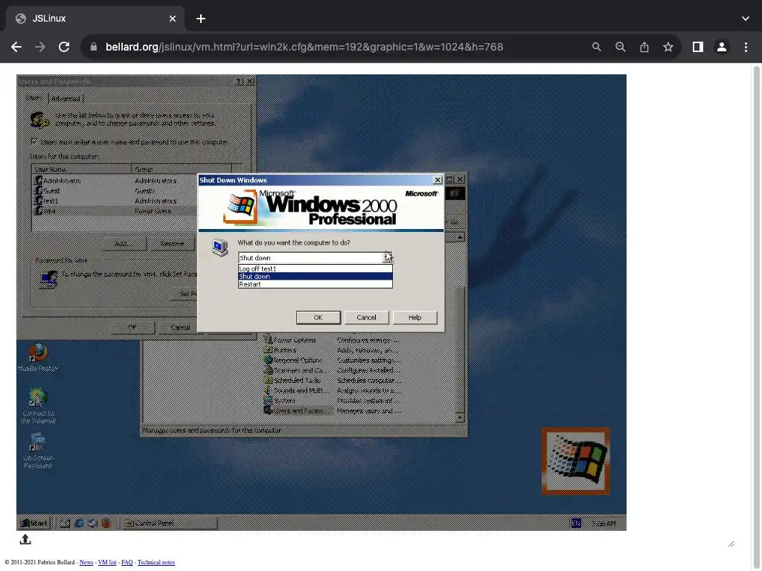This screenshot has width=762, height=571.
Task: Open Scheduled Tasks in Control Panel
Action: [x=292, y=380]
